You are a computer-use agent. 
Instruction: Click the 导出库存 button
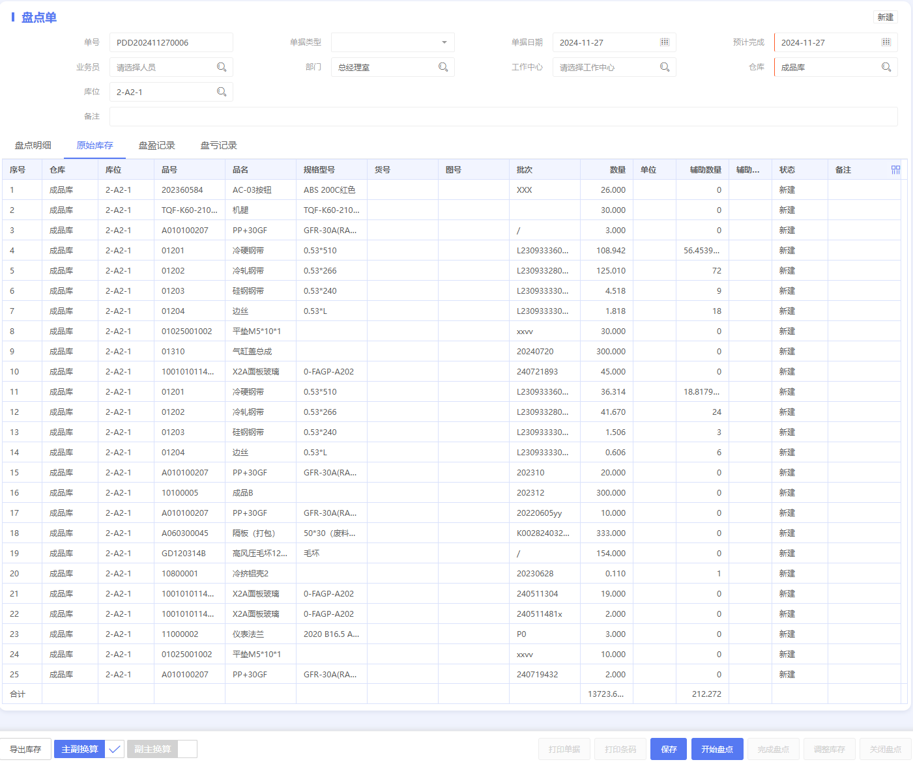pyautogui.click(x=25, y=749)
